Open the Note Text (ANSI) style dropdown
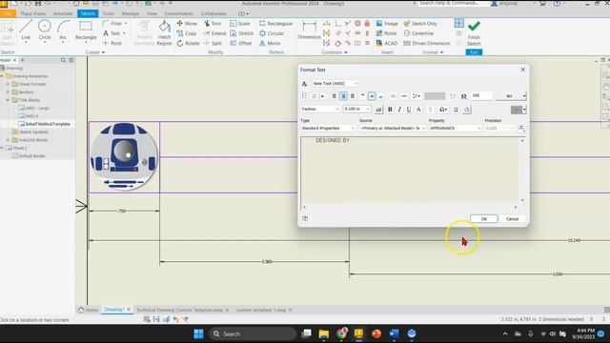 335,84
